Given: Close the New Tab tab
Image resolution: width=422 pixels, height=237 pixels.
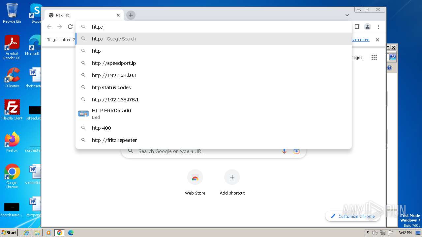Looking at the screenshot, I should [118, 15].
